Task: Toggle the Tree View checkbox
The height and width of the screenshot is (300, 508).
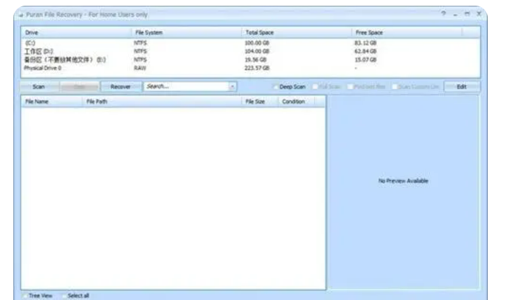Action: 26,295
